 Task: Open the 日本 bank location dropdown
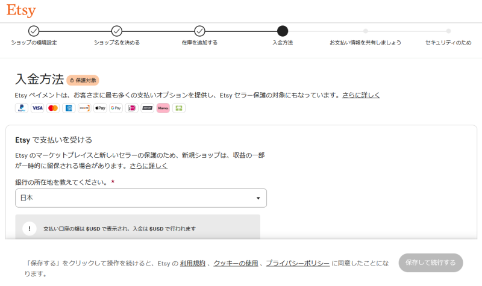tap(141, 198)
